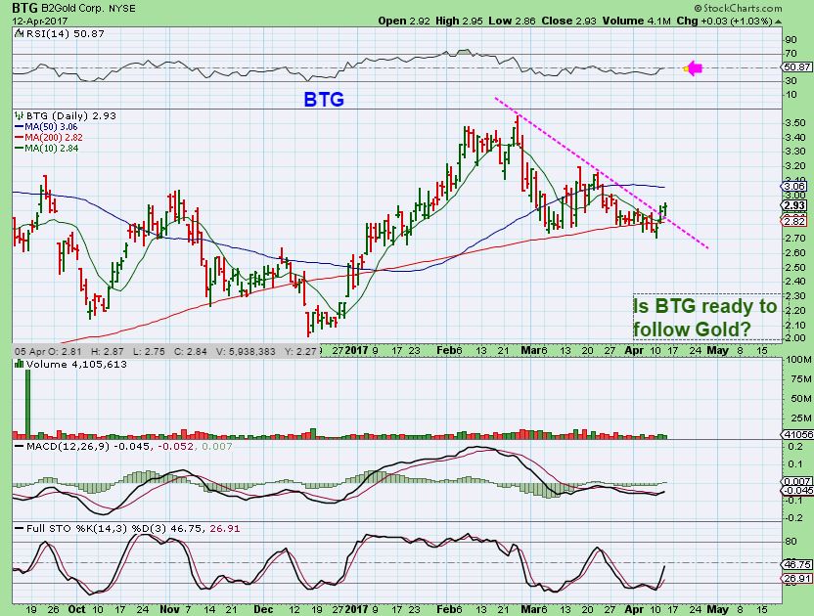
Task: Click the 'Nov' label on the bottom axis
Action: 170,609
